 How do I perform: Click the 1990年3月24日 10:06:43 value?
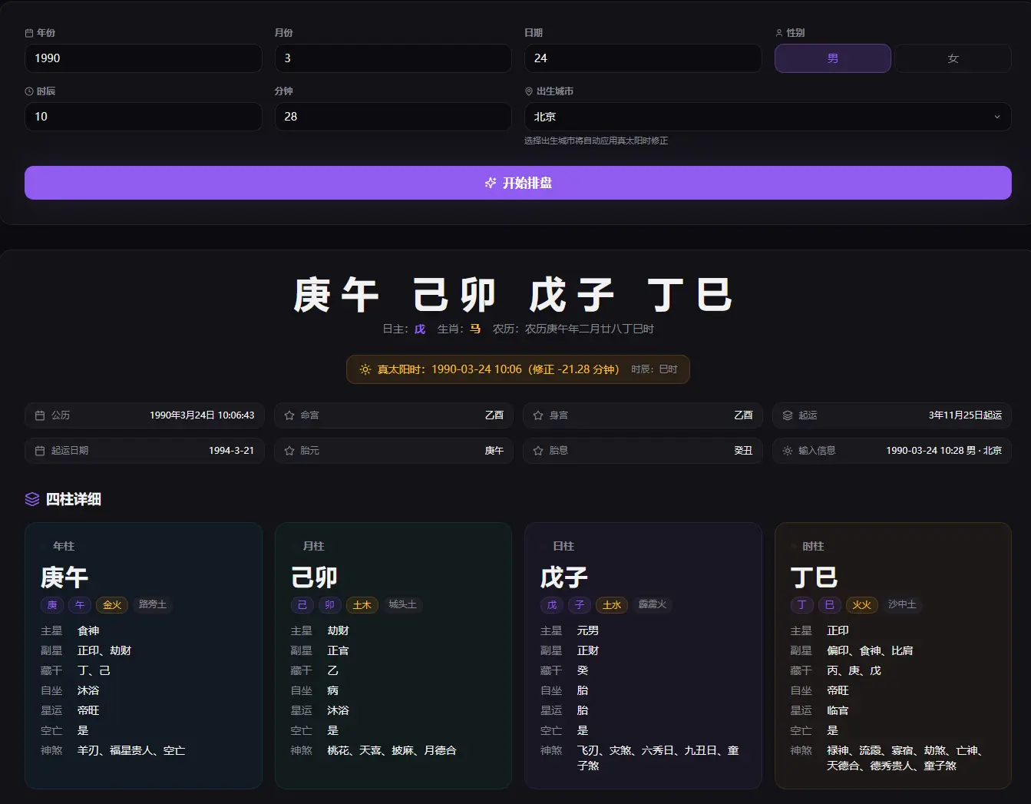click(202, 415)
